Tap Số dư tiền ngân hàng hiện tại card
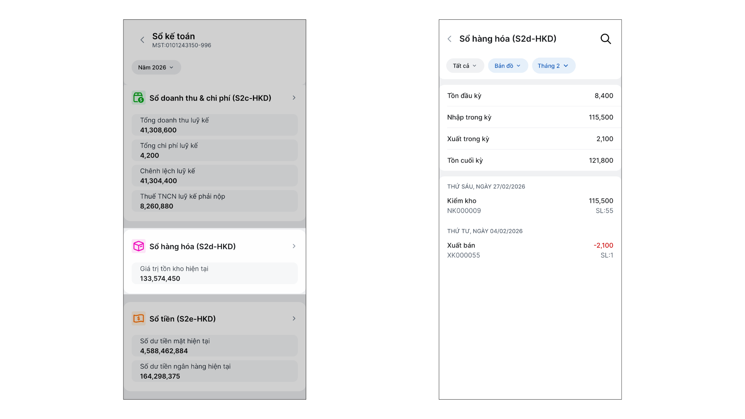Viewport: 745px width, 419px height. tap(214, 371)
